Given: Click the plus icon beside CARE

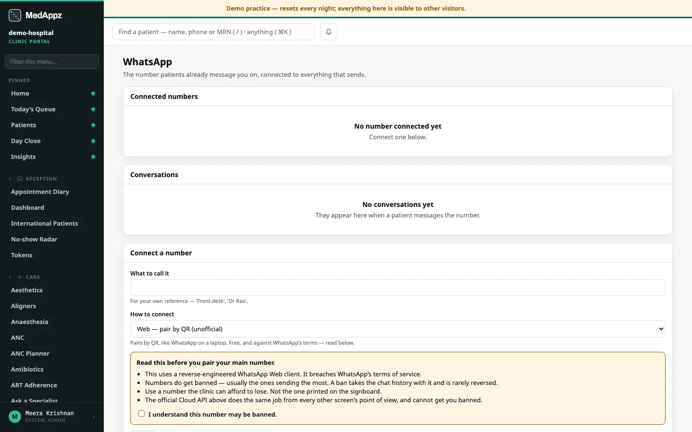Looking at the screenshot, I should pyautogui.click(x=20, y=277).
